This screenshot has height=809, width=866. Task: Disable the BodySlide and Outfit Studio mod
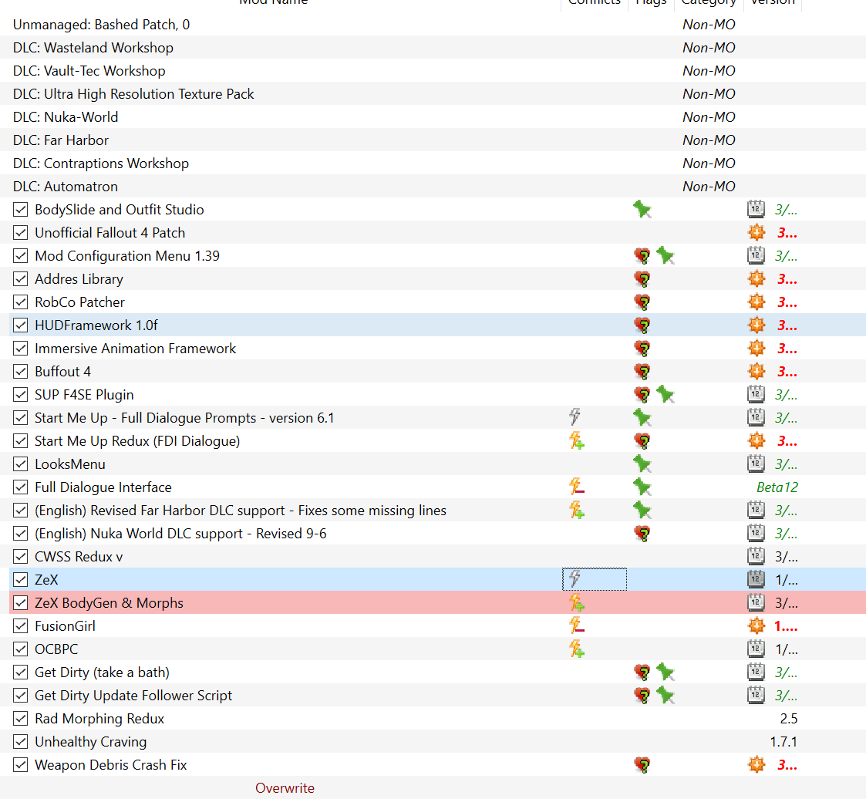point(20,210)
